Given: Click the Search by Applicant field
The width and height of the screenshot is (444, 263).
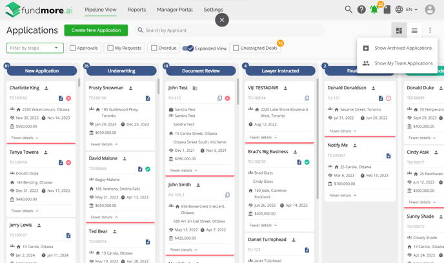Looking at the screenshot, I should pos(230,30).
